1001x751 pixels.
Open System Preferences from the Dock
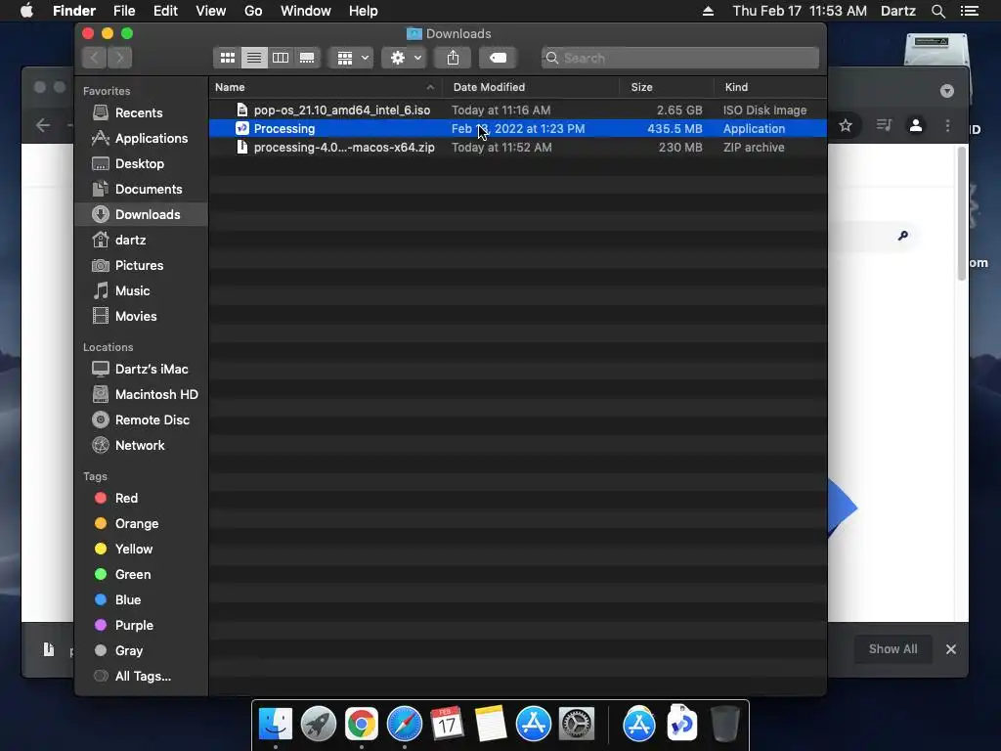[x=577, y=725]
